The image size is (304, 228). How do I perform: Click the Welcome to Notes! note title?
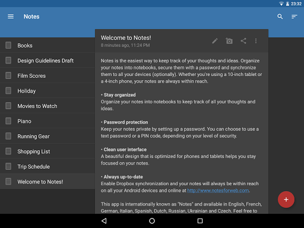pos(126,38)
